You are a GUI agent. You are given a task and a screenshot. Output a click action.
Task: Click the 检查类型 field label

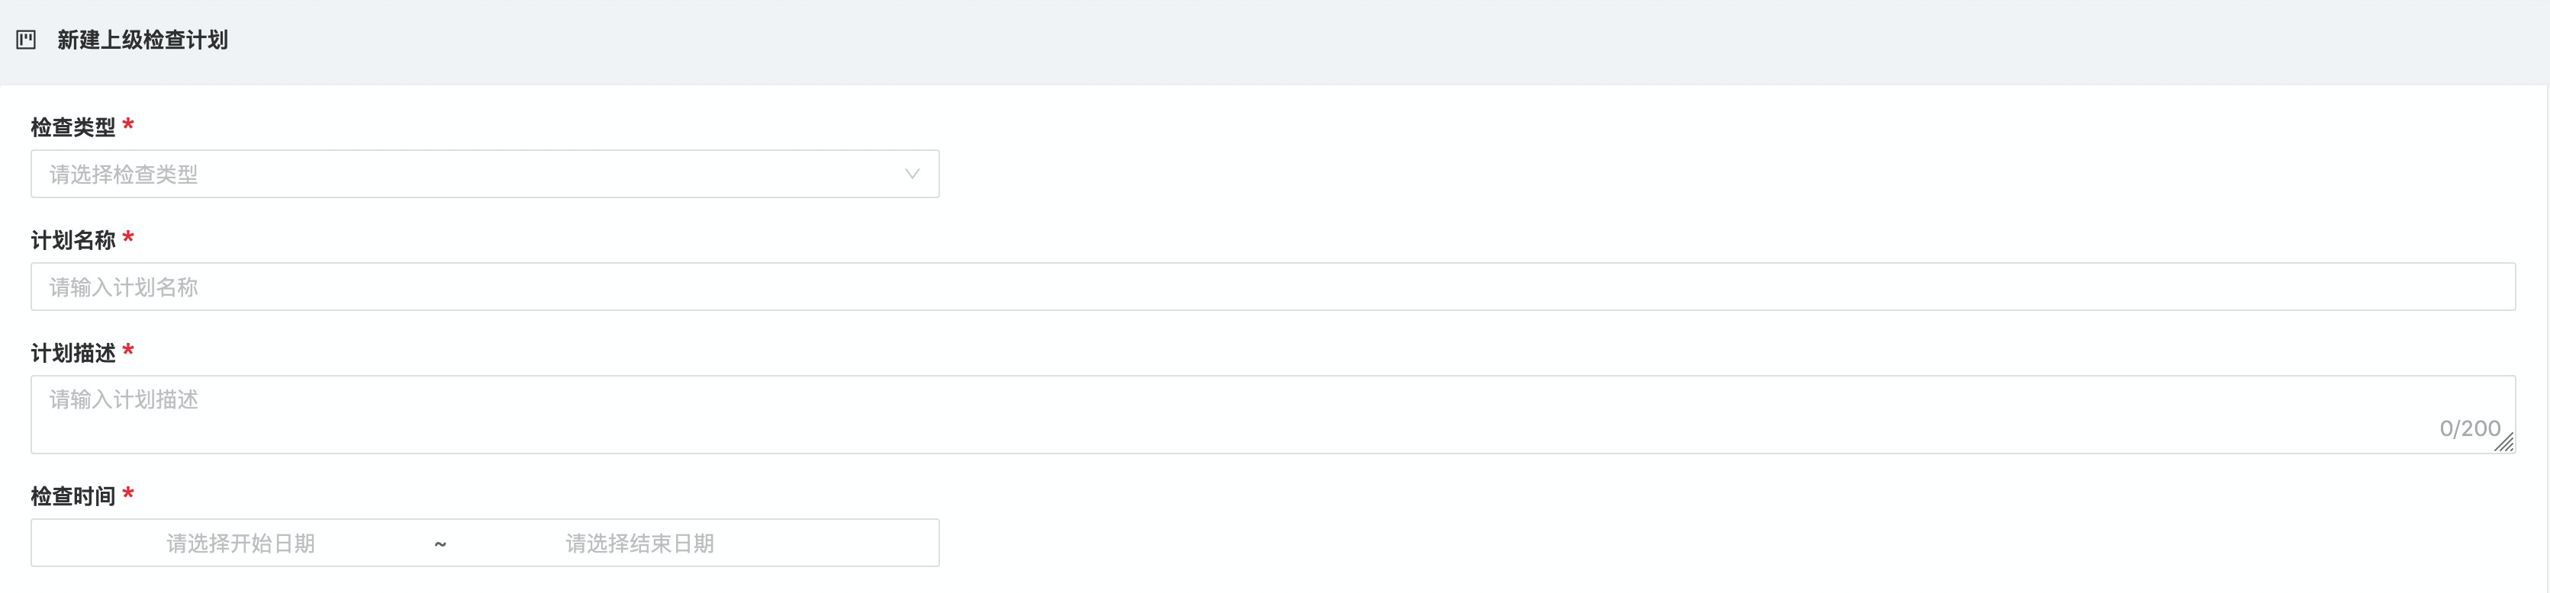pos(73,127)
